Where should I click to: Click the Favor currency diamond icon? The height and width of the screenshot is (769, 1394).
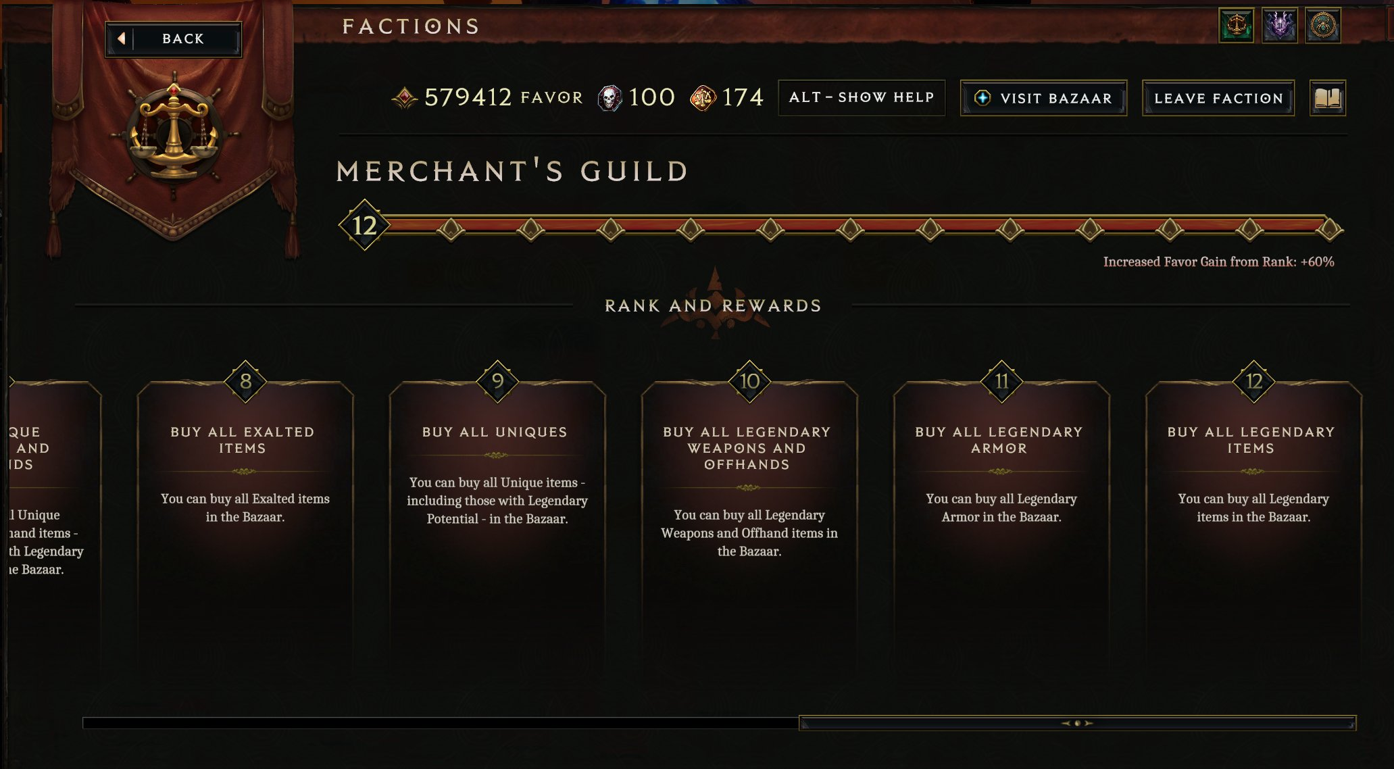click(x=405, y=98)
